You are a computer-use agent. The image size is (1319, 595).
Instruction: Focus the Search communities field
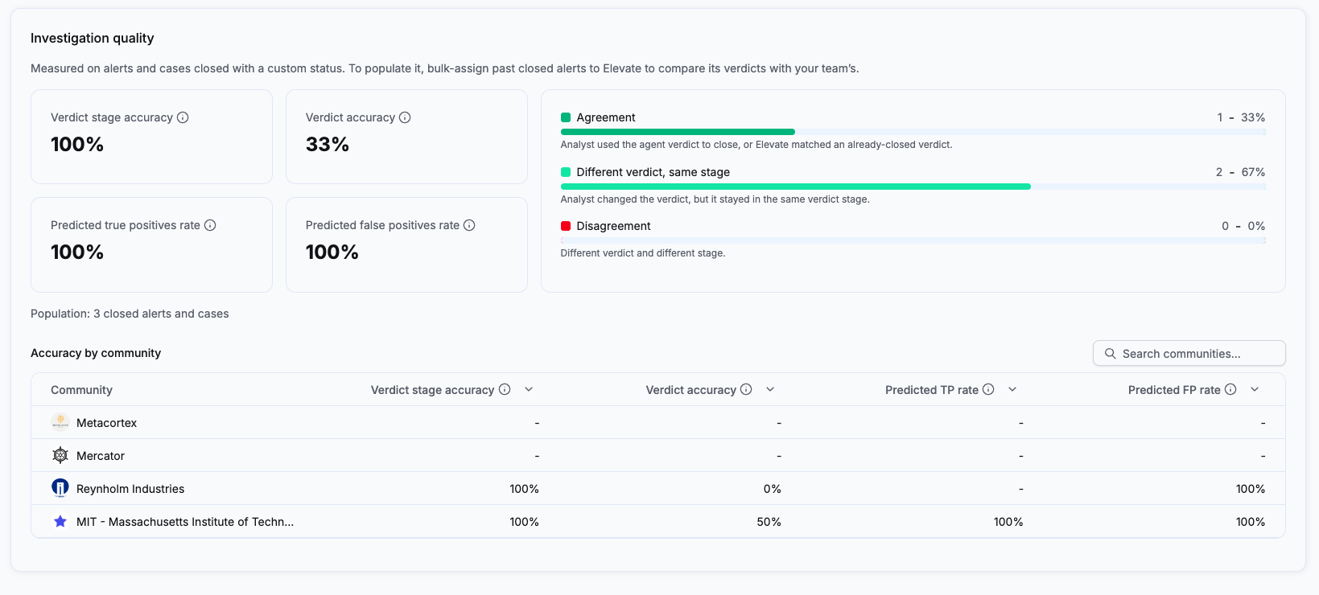1189,353
